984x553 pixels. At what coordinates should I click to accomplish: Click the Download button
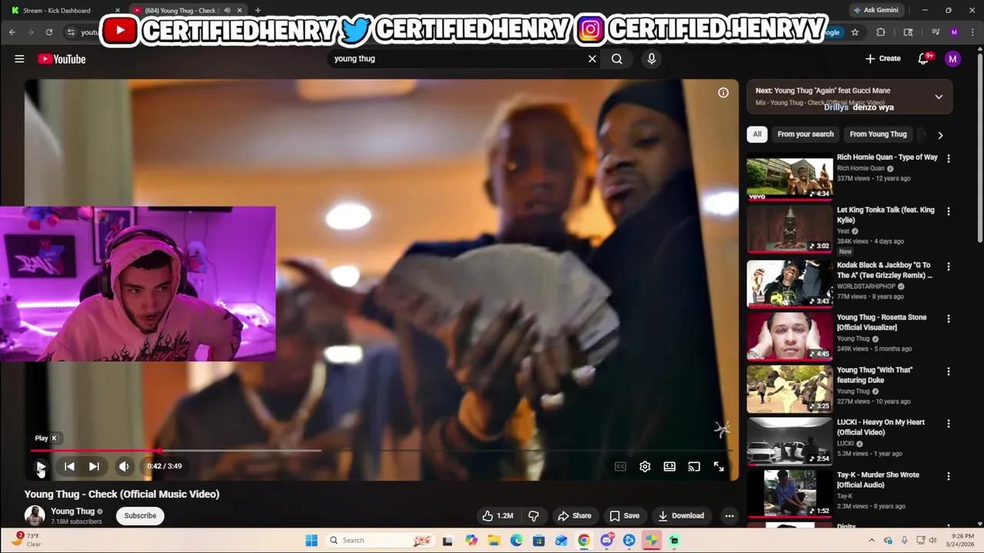[681, 515]
